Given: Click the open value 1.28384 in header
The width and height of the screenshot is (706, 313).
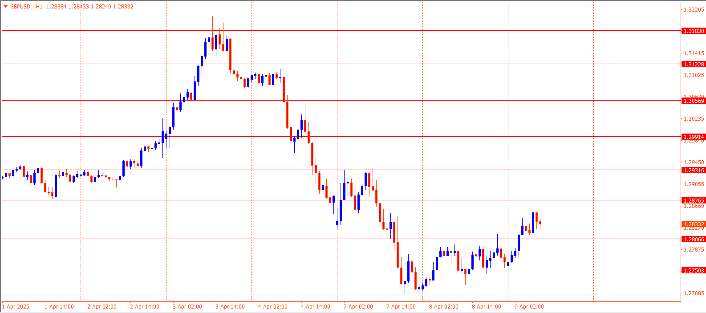Looking at the screenshot, I should point(56,7).
